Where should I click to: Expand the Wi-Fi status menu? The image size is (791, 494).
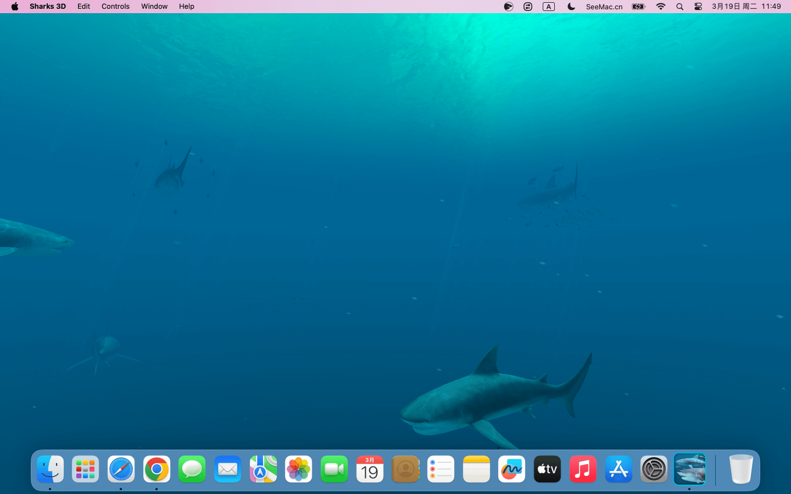pos(661,7)
